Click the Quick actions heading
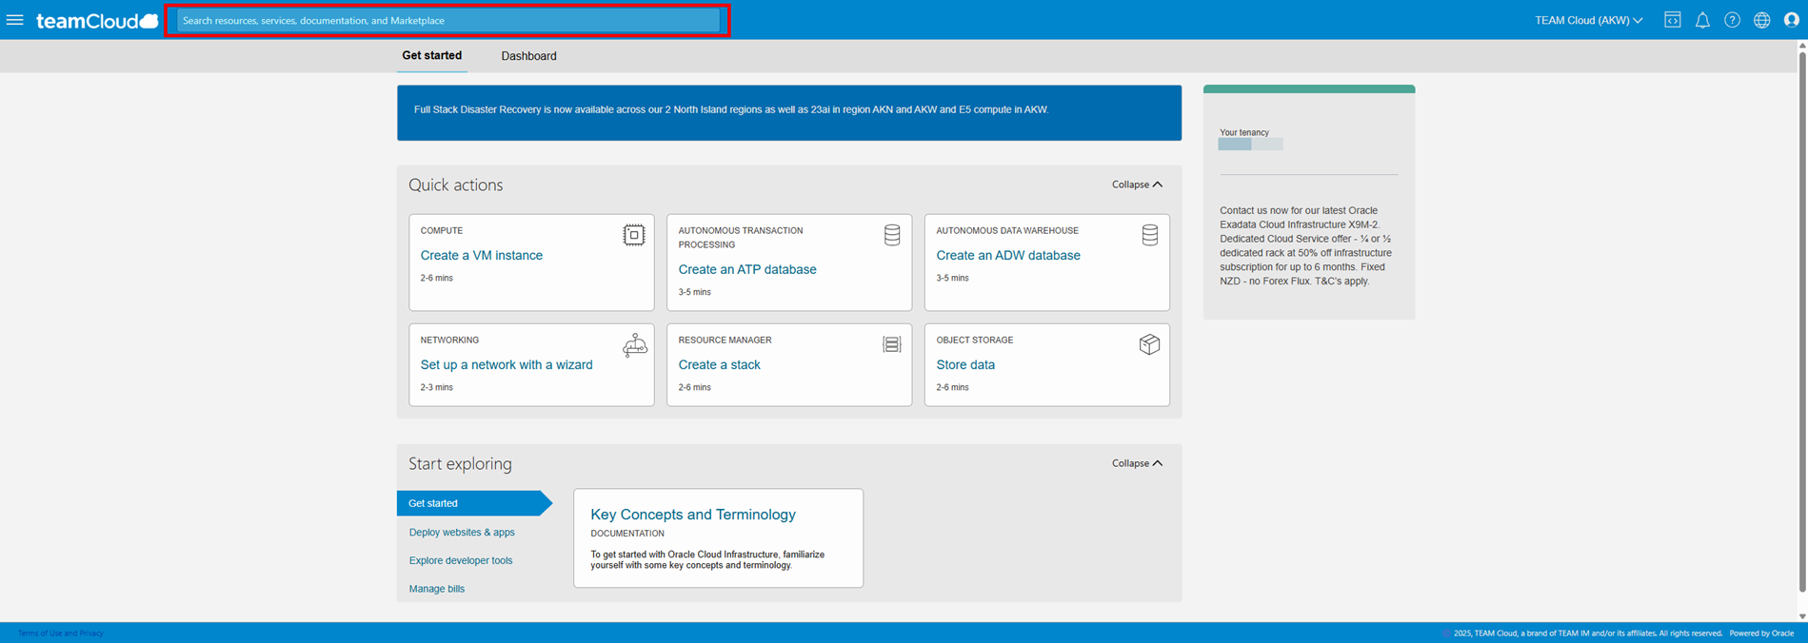1808x643 pixels. click(x=456, y=185)
